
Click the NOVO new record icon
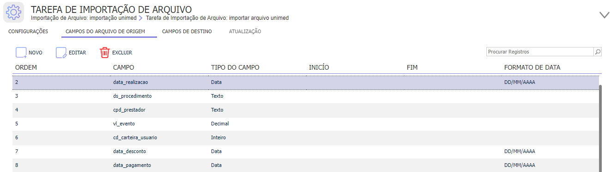pos(21,53)
